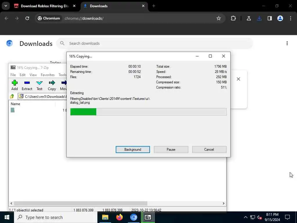This screenshot has height=223, width=297.
Task: Open the Edit menu in 7-Zip
Action: click(23, 75)
